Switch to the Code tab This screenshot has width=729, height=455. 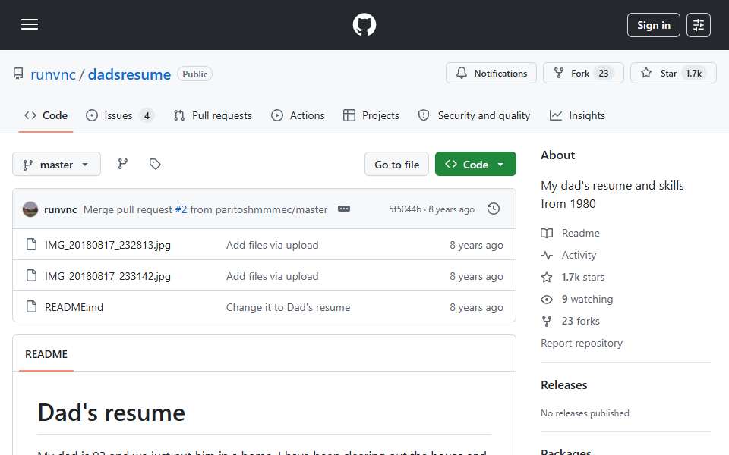click(x=46, y=115)
